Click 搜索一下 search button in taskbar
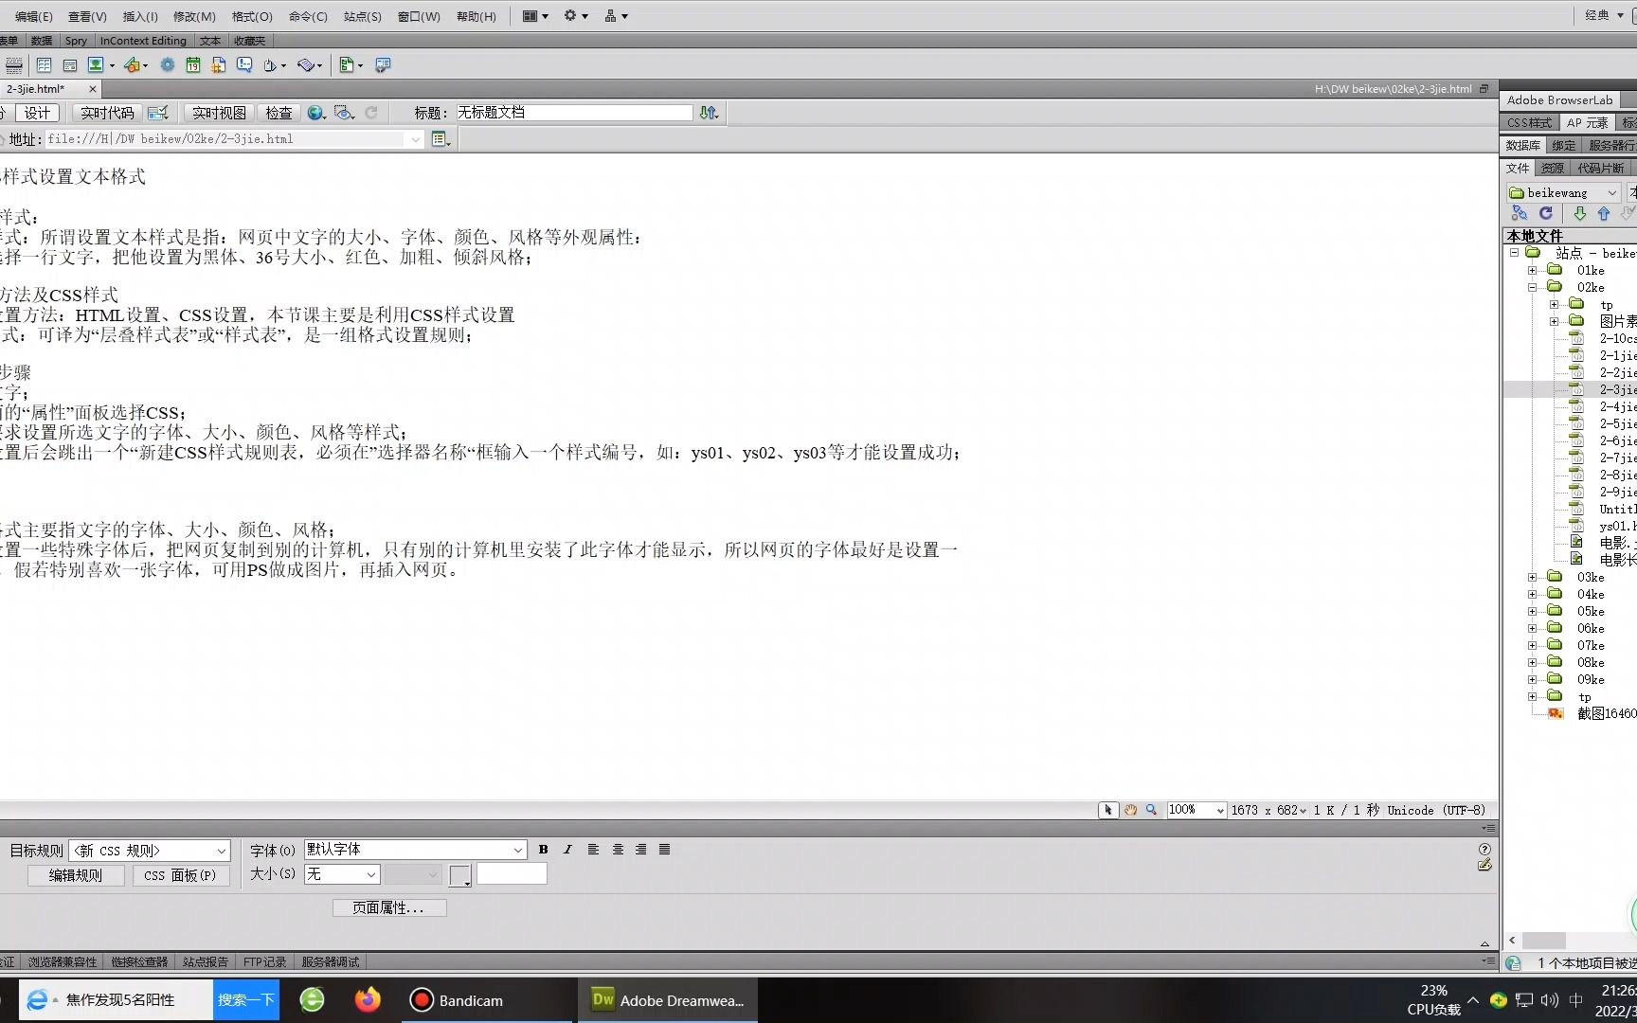The width and height of the screenshot is (1637, 1023). pyautogui.click(x=246, y=1000)
